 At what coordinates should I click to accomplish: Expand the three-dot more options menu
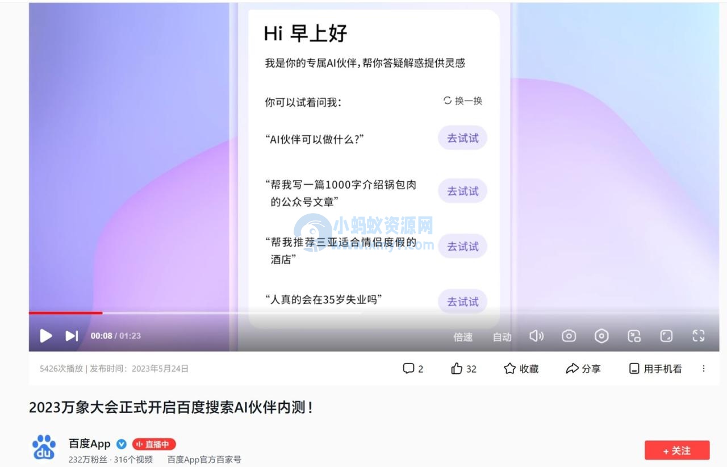point(704,369)
